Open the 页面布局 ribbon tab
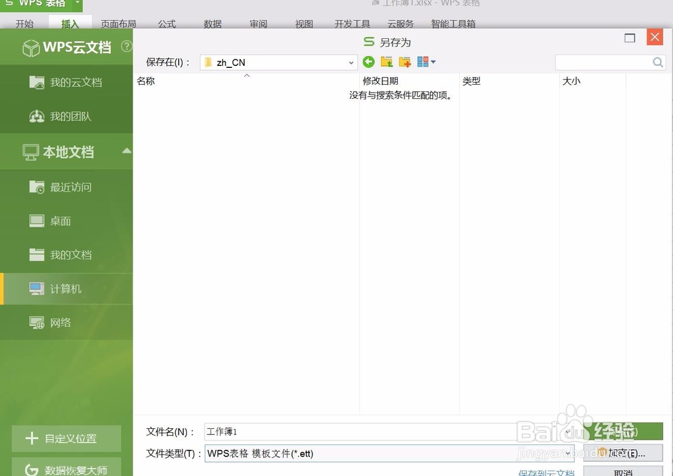 click(118, 24)
